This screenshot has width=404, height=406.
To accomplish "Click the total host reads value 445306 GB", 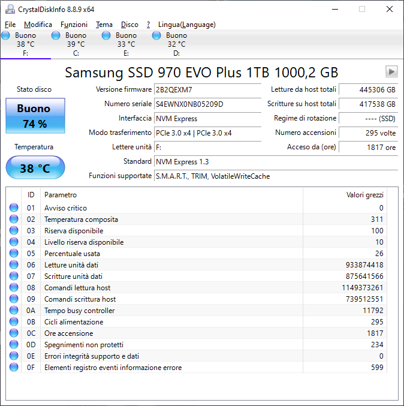I will [x=368, y=90].
